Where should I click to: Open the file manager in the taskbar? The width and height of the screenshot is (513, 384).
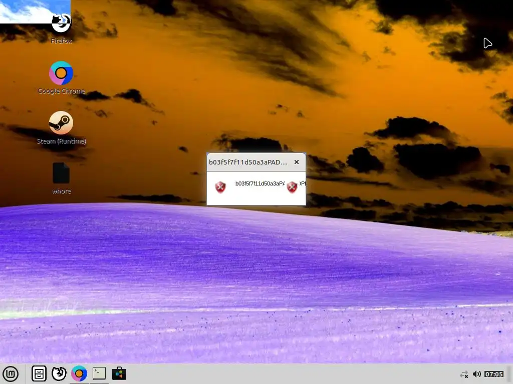pos(39,373)
